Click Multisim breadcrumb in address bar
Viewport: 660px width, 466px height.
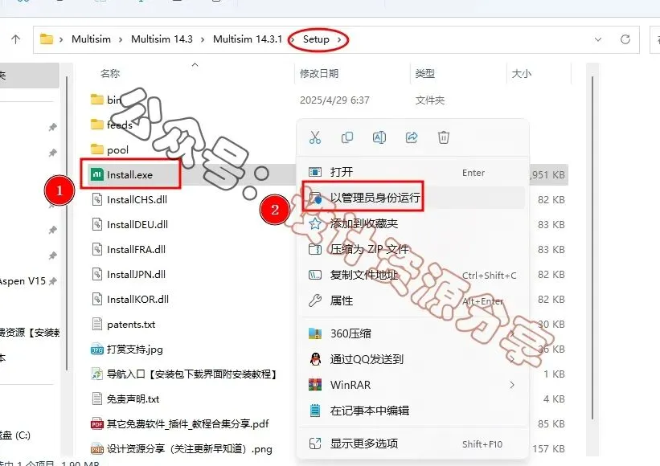tap(92, 39)
